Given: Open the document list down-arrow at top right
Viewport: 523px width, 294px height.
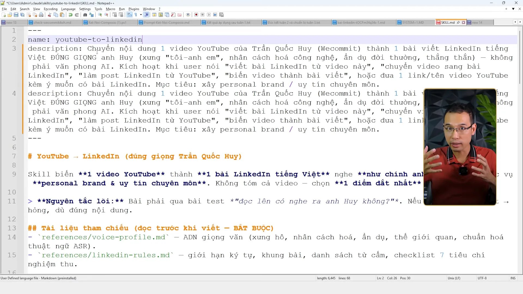Looking at the screenshot, I should coord(513,9).
